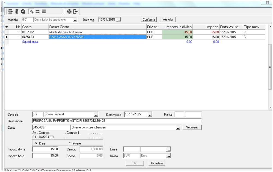Image resolution: width=273 pixels, height=172 pixels.
Task: Open help via question mark icon
Action: pos(69,11)
